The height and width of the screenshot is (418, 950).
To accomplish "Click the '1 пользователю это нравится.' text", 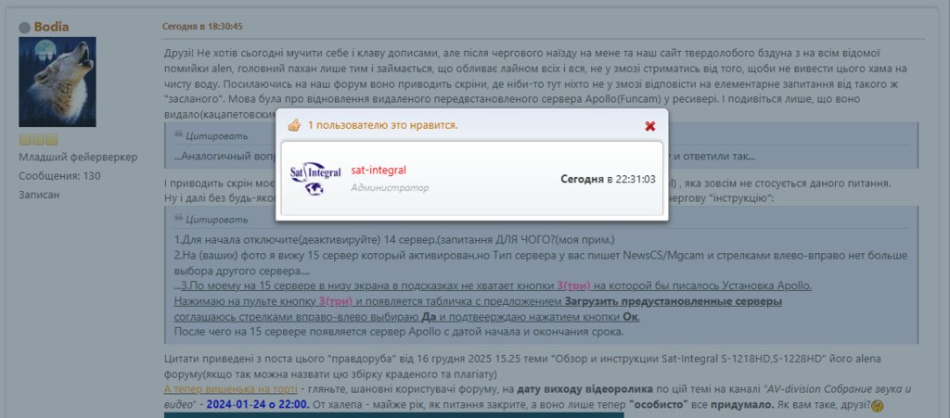I will tap(383, 125).
